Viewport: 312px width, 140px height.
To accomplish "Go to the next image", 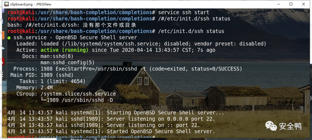I will tap(107, 108).
